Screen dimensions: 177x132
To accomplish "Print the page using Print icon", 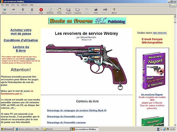I will tap(96, 10).
